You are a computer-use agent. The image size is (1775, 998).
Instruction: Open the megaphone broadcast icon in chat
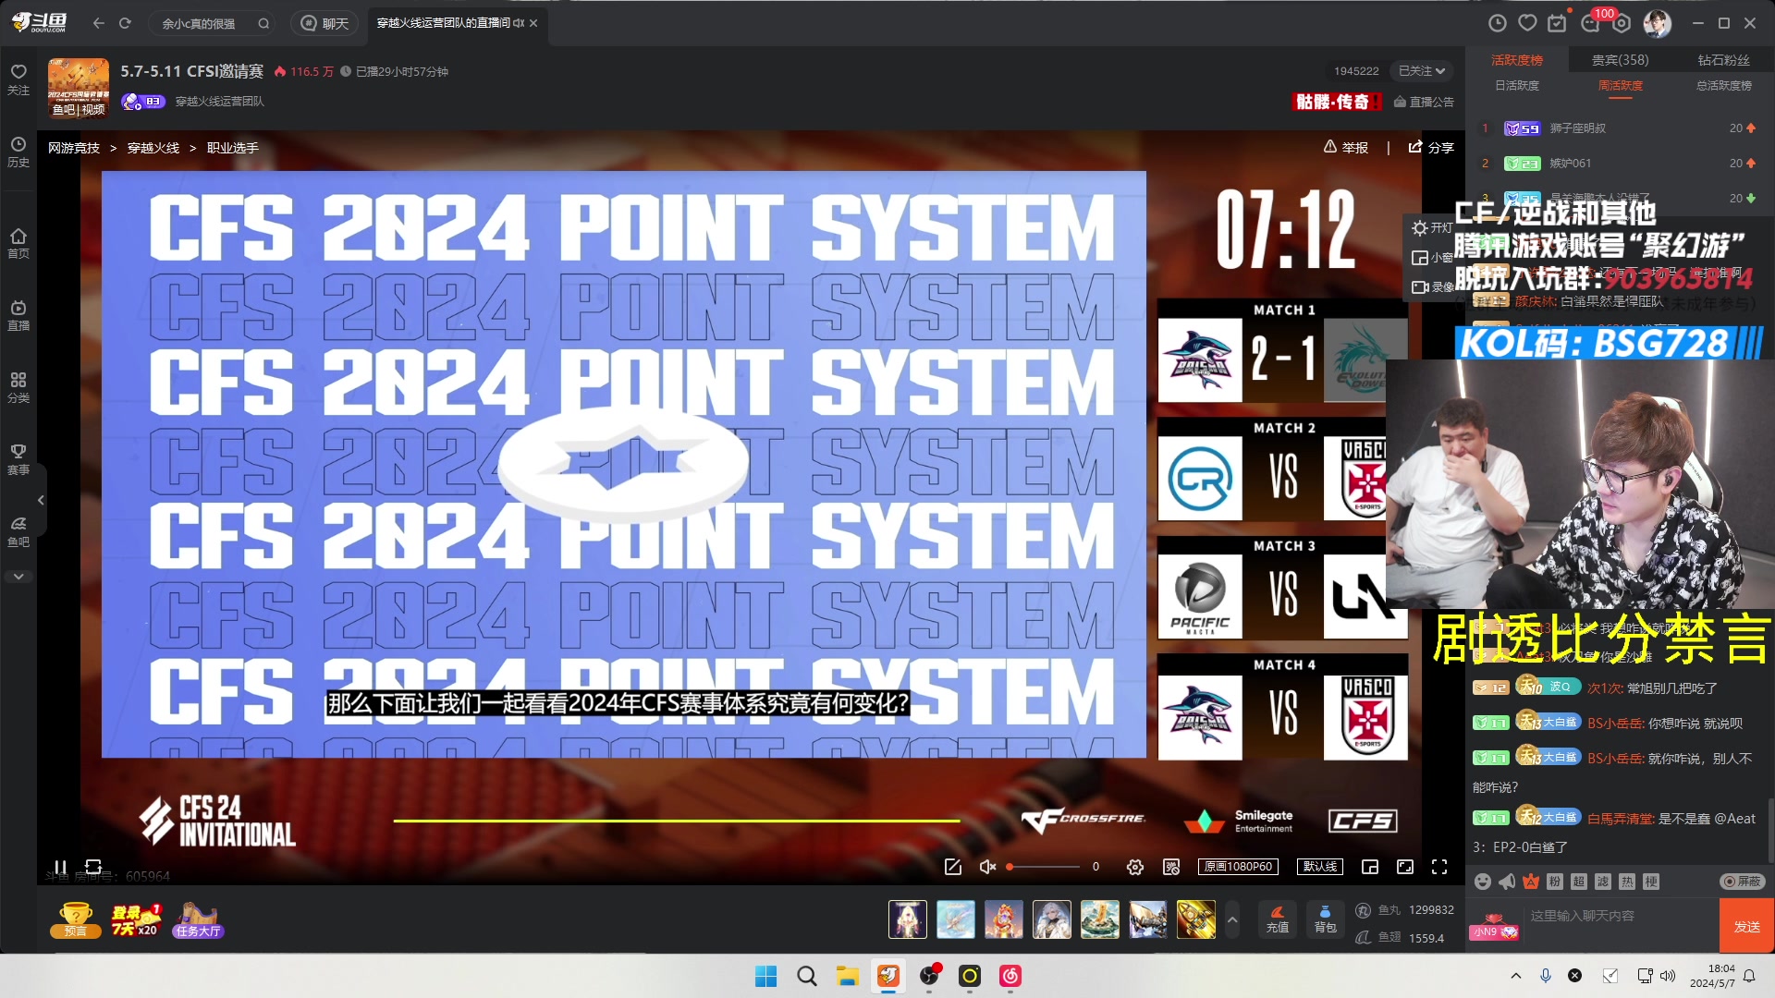tap(1507, 882)
